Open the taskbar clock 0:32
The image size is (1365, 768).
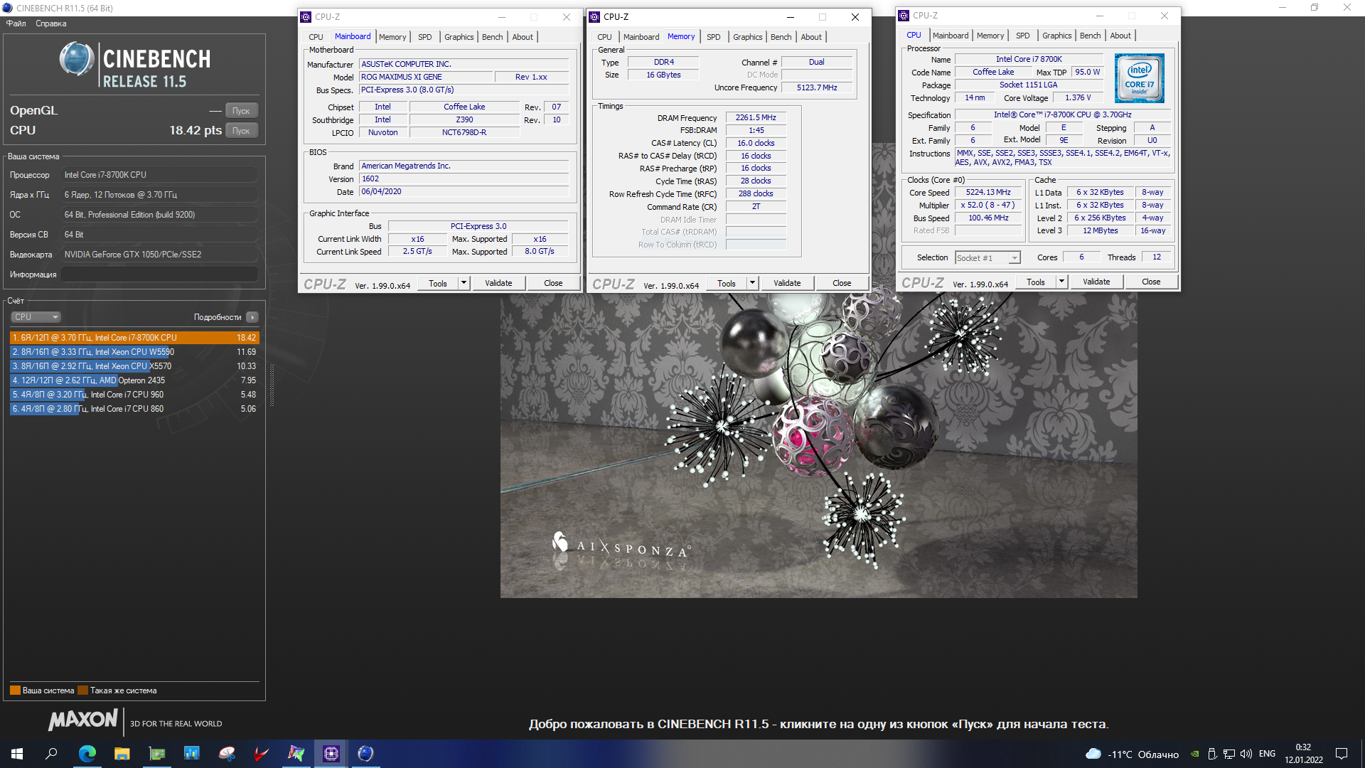click(1303, 754)
